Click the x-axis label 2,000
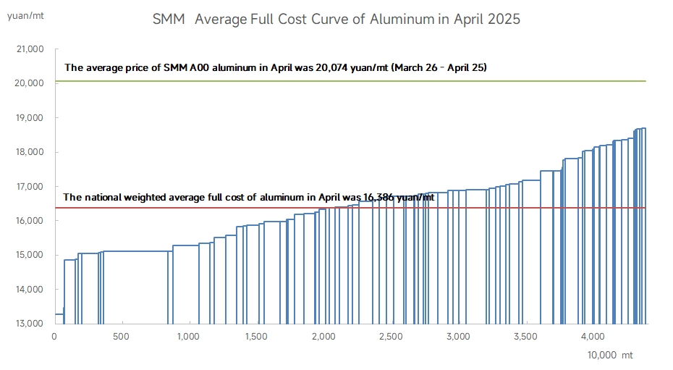Viewport: 673px width, 370px height. pos(323,337)
